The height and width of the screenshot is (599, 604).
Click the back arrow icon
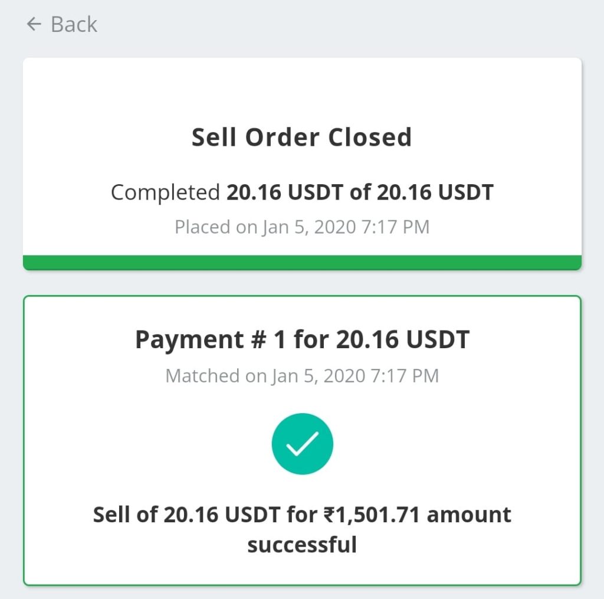coord(34,24)
